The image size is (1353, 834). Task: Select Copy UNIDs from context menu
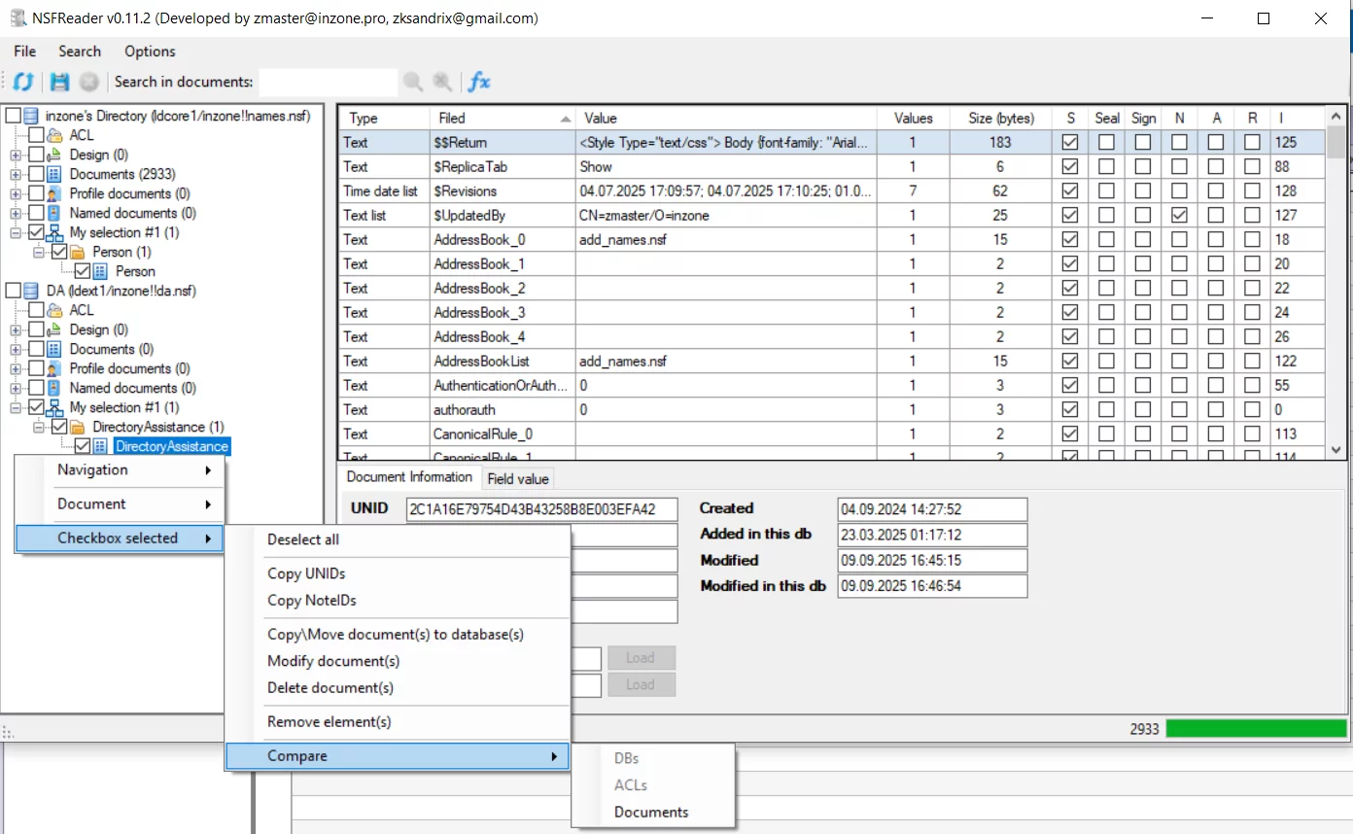[306, 573]
